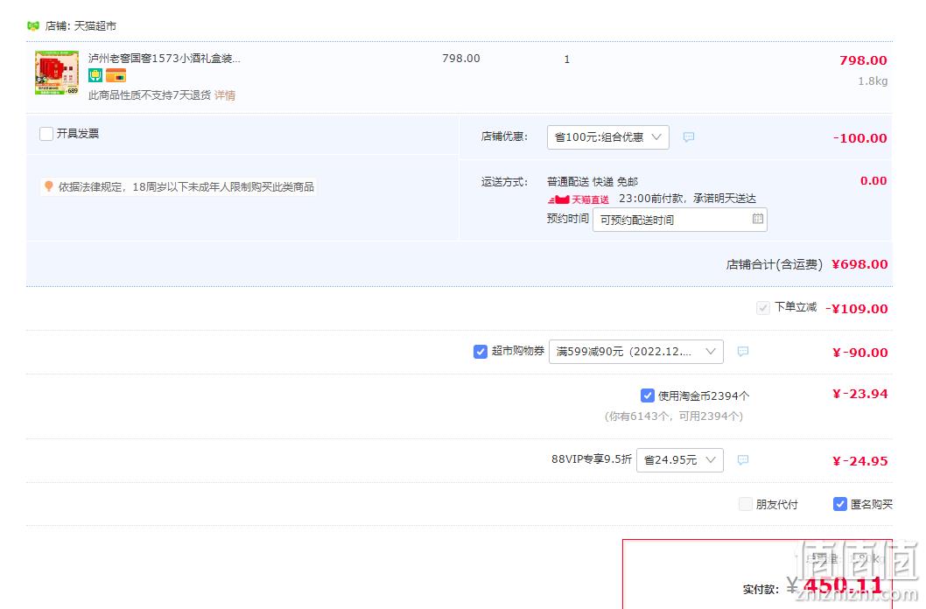Screen dimensions: 926x609
Task: Click the orange location pin warning icon
Action: (48, 186)
